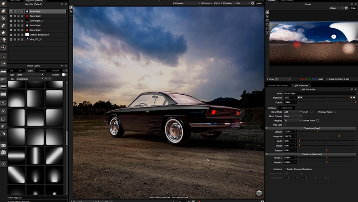This screenshot has height=202, width=358.
Task: Open the ACES 1.0 SDR-video dropdown
Action: (x=224, y=3)
